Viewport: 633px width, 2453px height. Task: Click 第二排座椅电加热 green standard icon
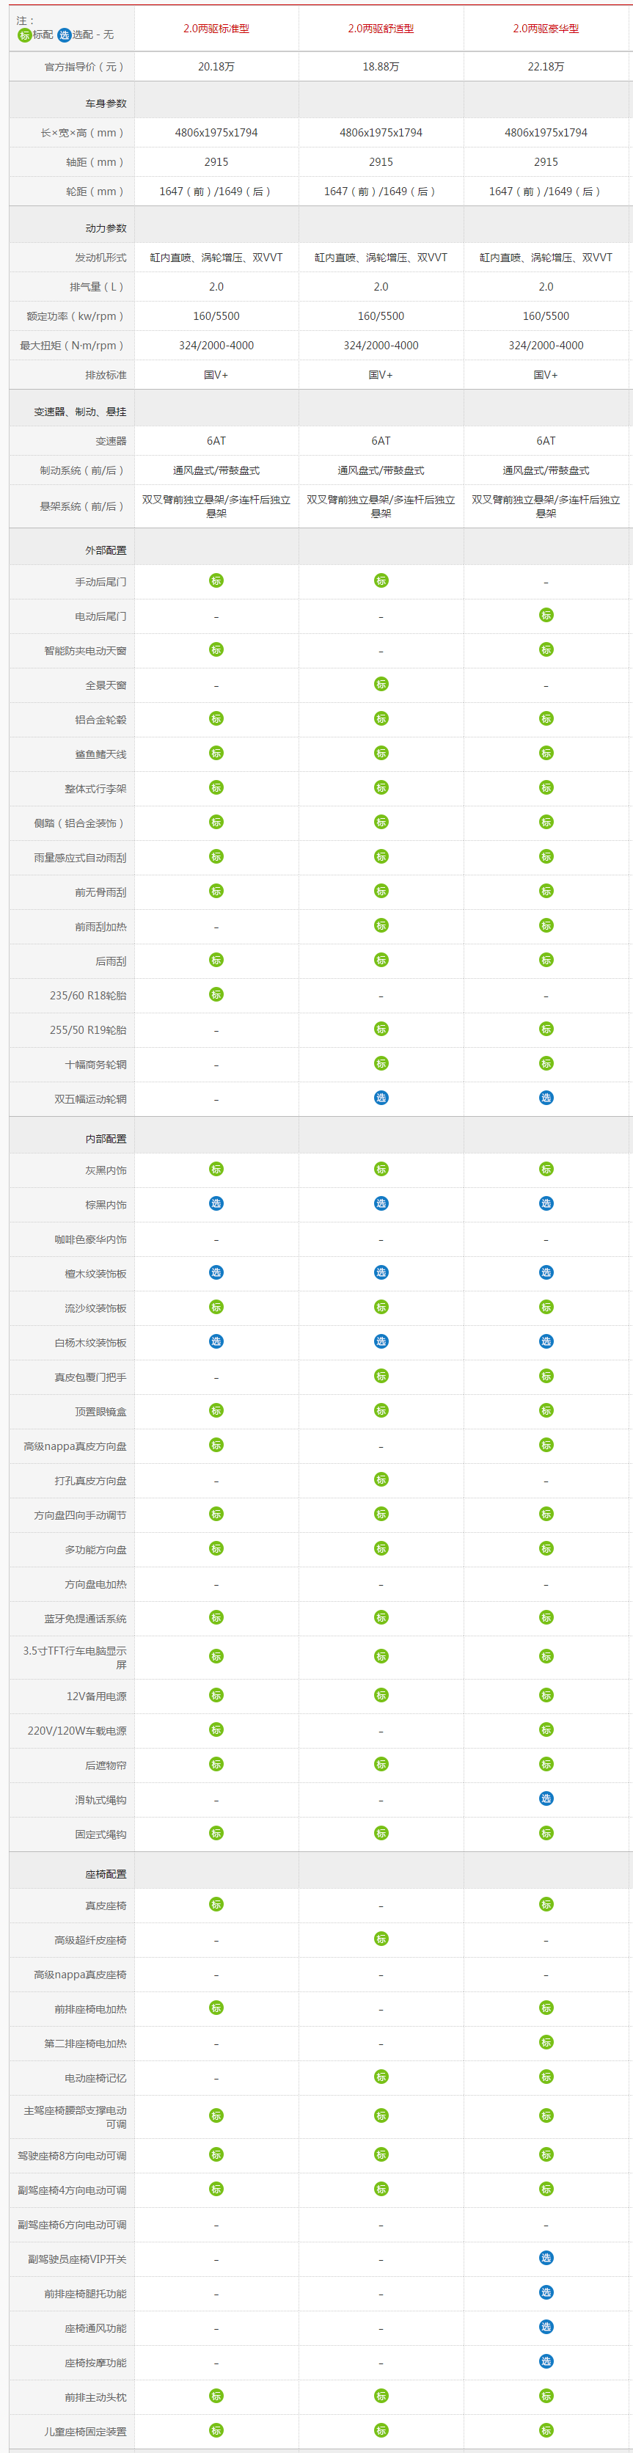pyautogui.click(x=546, y=2041)
